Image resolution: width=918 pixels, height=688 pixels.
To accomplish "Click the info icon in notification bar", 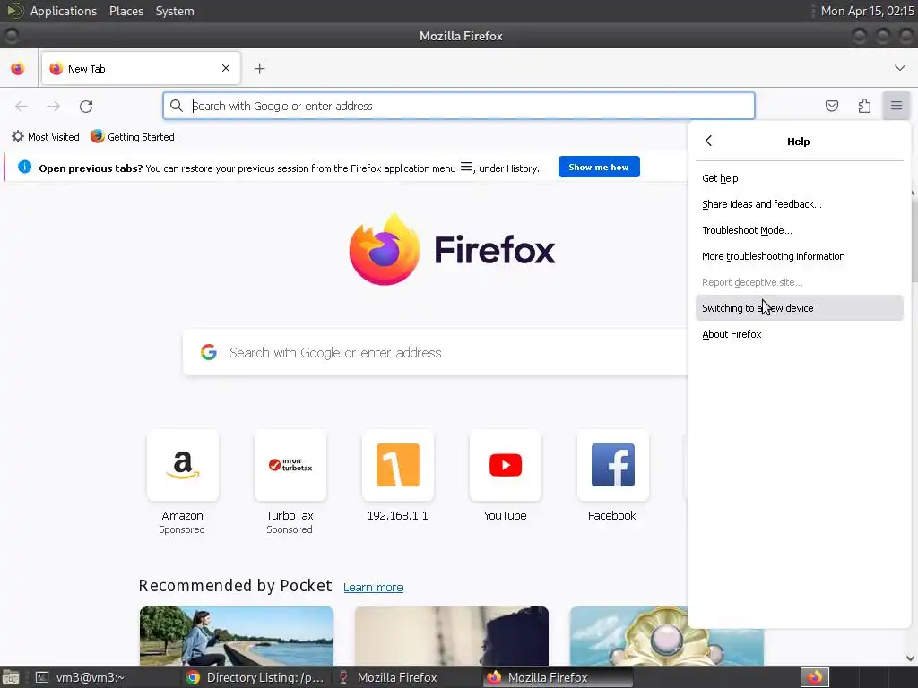I will [x=24, y=168].
